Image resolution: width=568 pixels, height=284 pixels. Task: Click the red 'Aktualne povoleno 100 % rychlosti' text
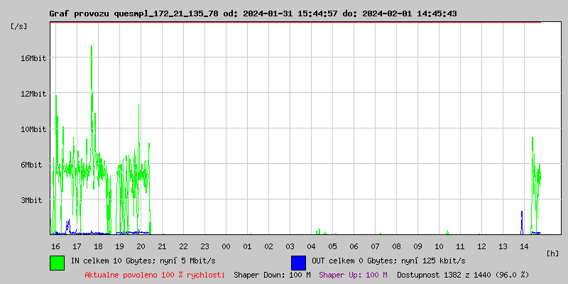pyautogui.click(x=155, y=275)
